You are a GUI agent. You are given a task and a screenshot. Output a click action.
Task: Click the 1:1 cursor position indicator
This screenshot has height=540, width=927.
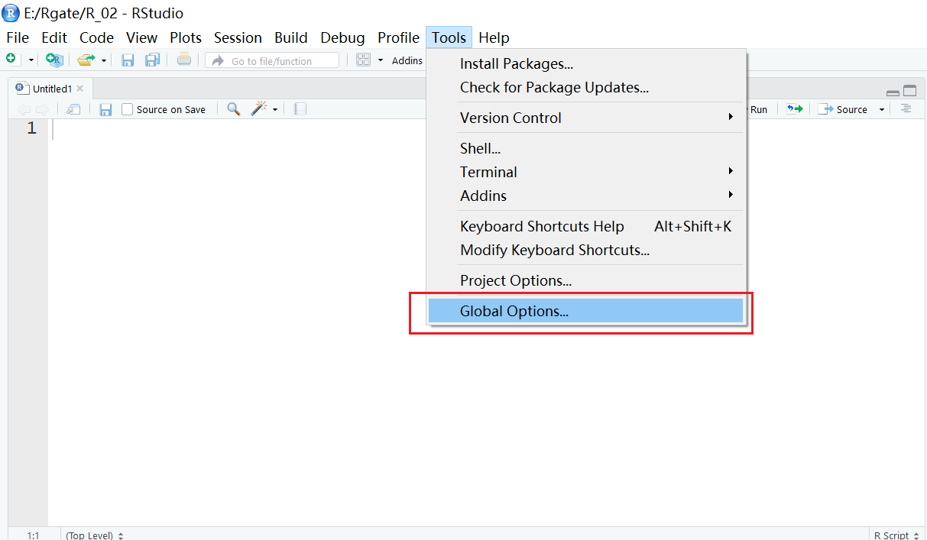(x=33, y=535)
